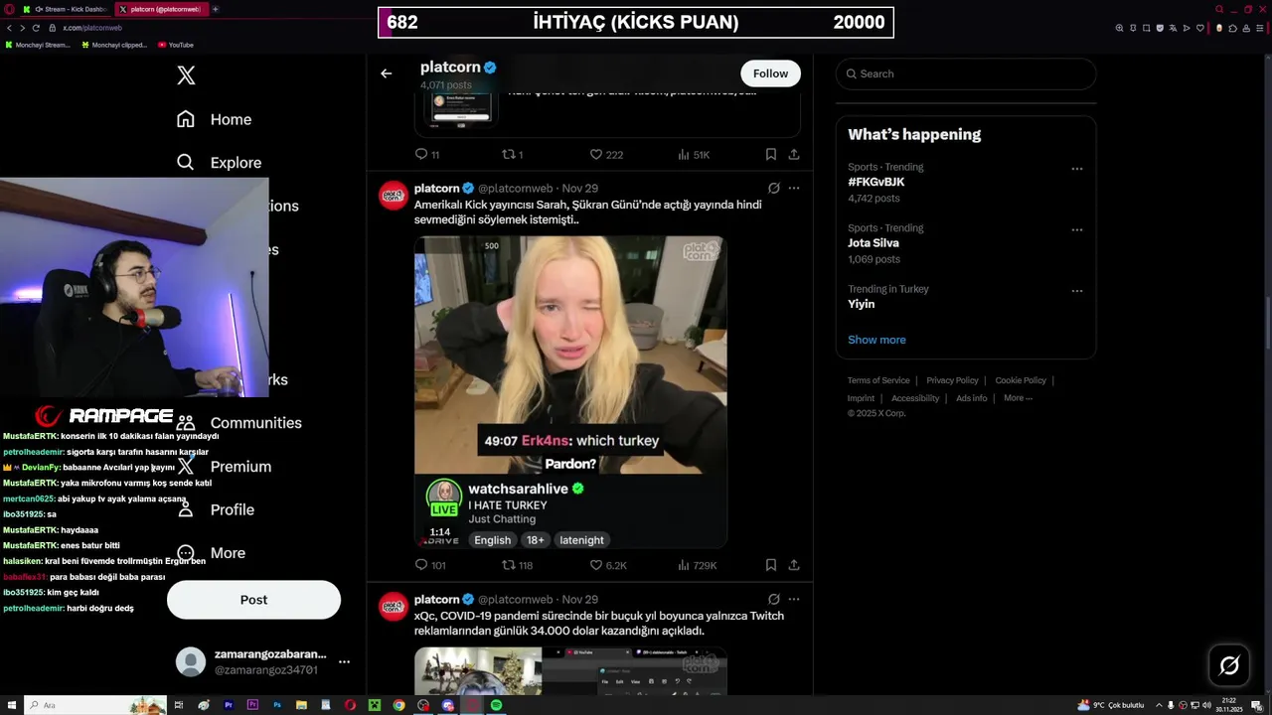Like the post with 6.2K likes
The height and width of the screenshot is (715, 1272).
tap(608, 565)
